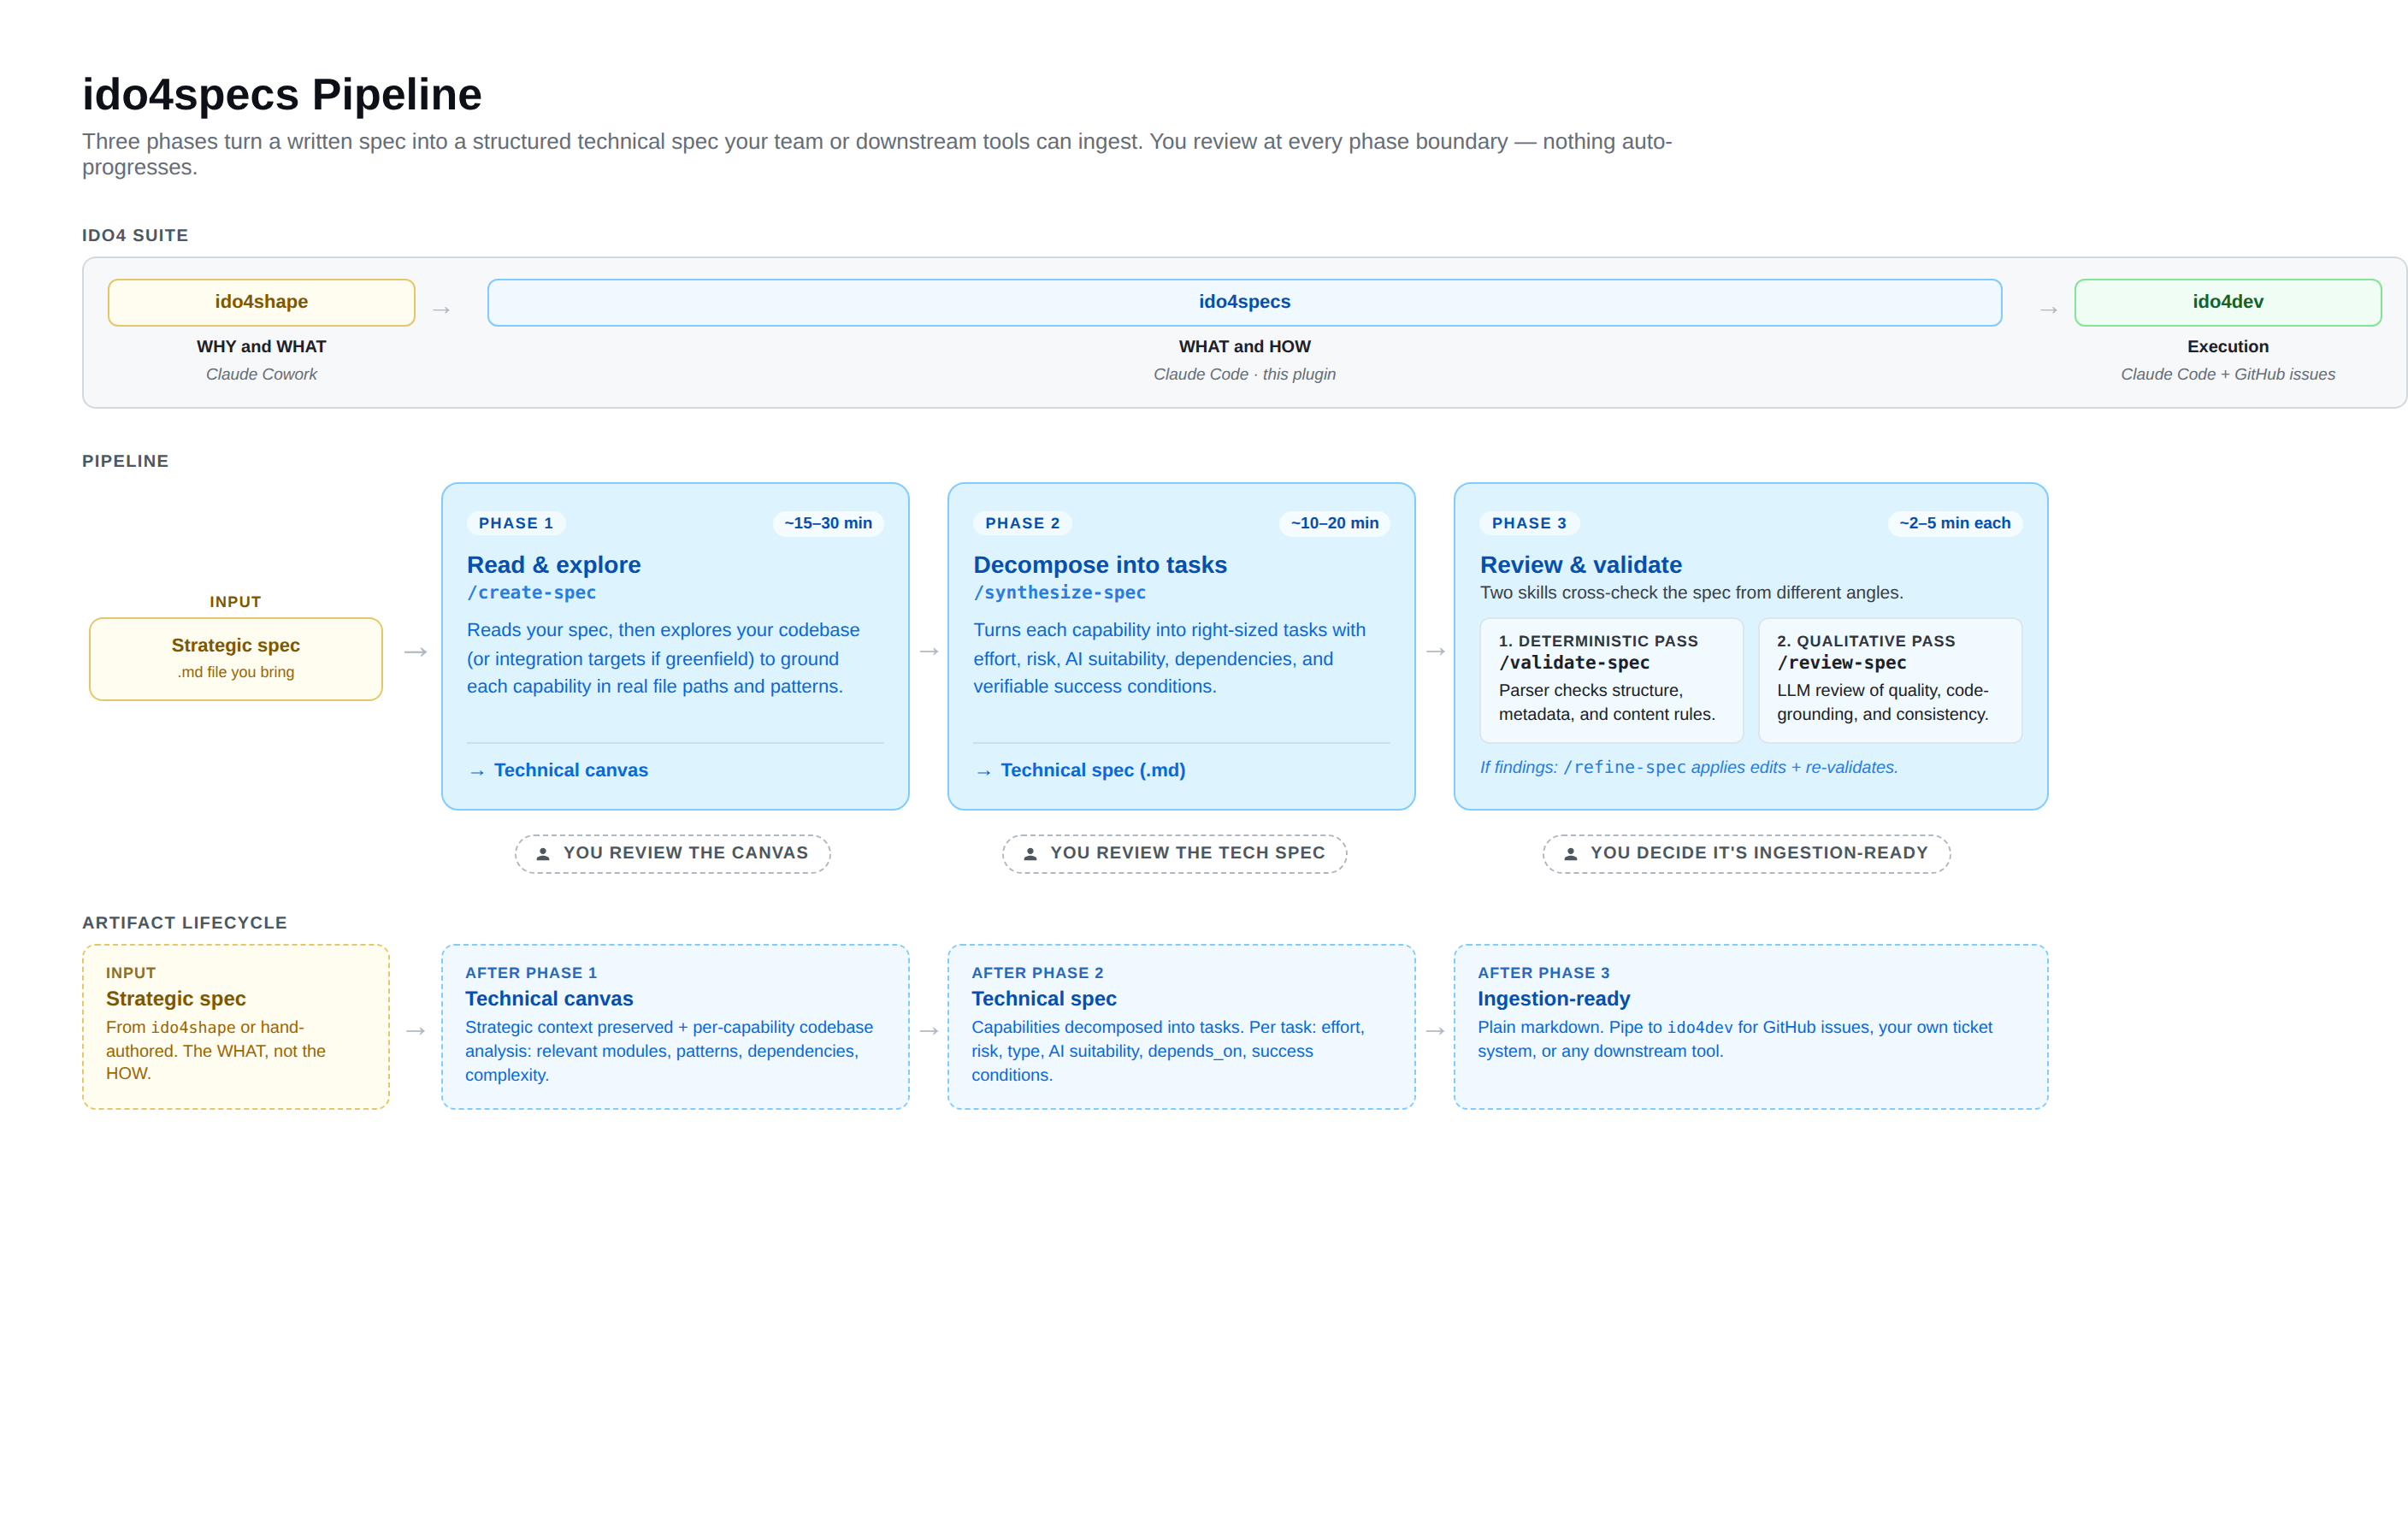Click the 'PHASE 3' badge
Image resolution: width=2408 pixels, height=1539 pixels.
click(x=1529, y=523)
